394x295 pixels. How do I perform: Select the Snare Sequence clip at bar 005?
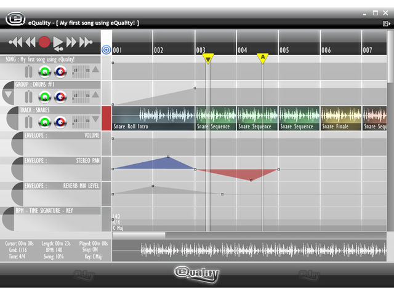click(299, 118)
